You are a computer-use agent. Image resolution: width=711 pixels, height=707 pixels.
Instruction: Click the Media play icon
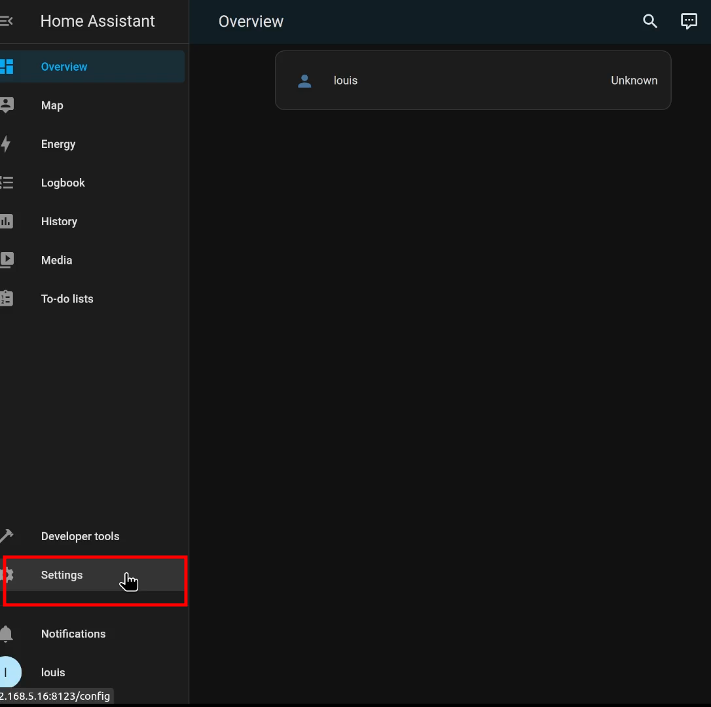(x=7, y=260)
